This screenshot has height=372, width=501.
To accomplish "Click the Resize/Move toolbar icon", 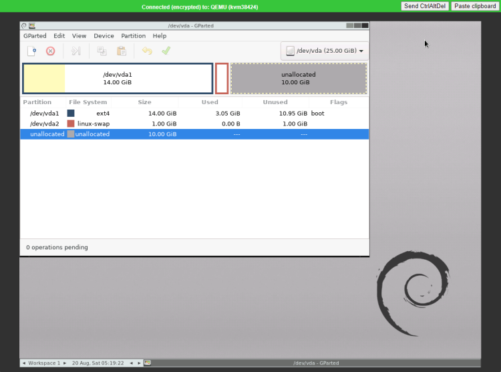I will click(x=75, y=51).
